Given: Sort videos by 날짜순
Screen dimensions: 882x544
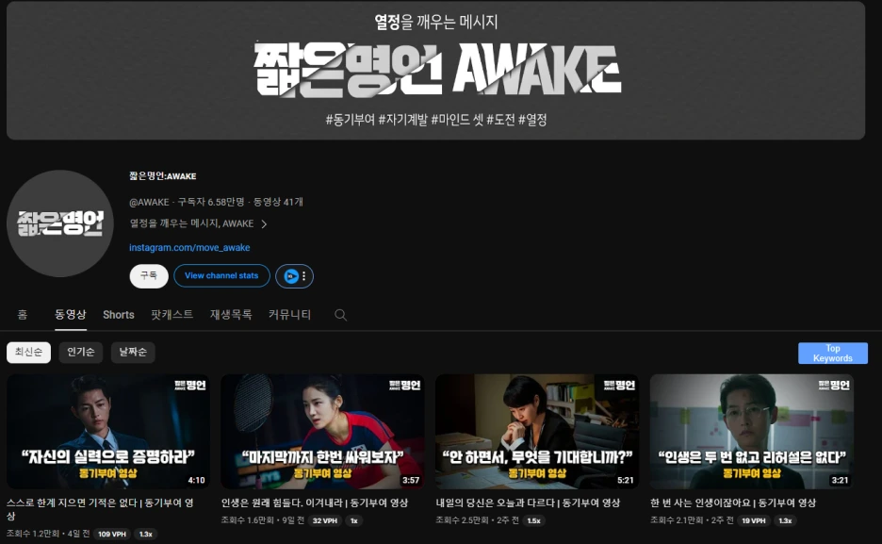Looking at the screenshot, I should point(133,353).
